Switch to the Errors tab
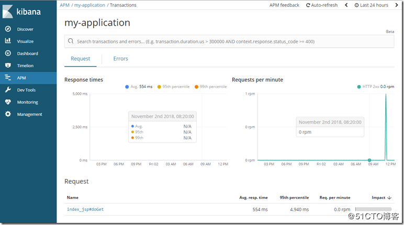Image resolution: width=404 pixels, height=225 pixels. click(x=120, y=59)
